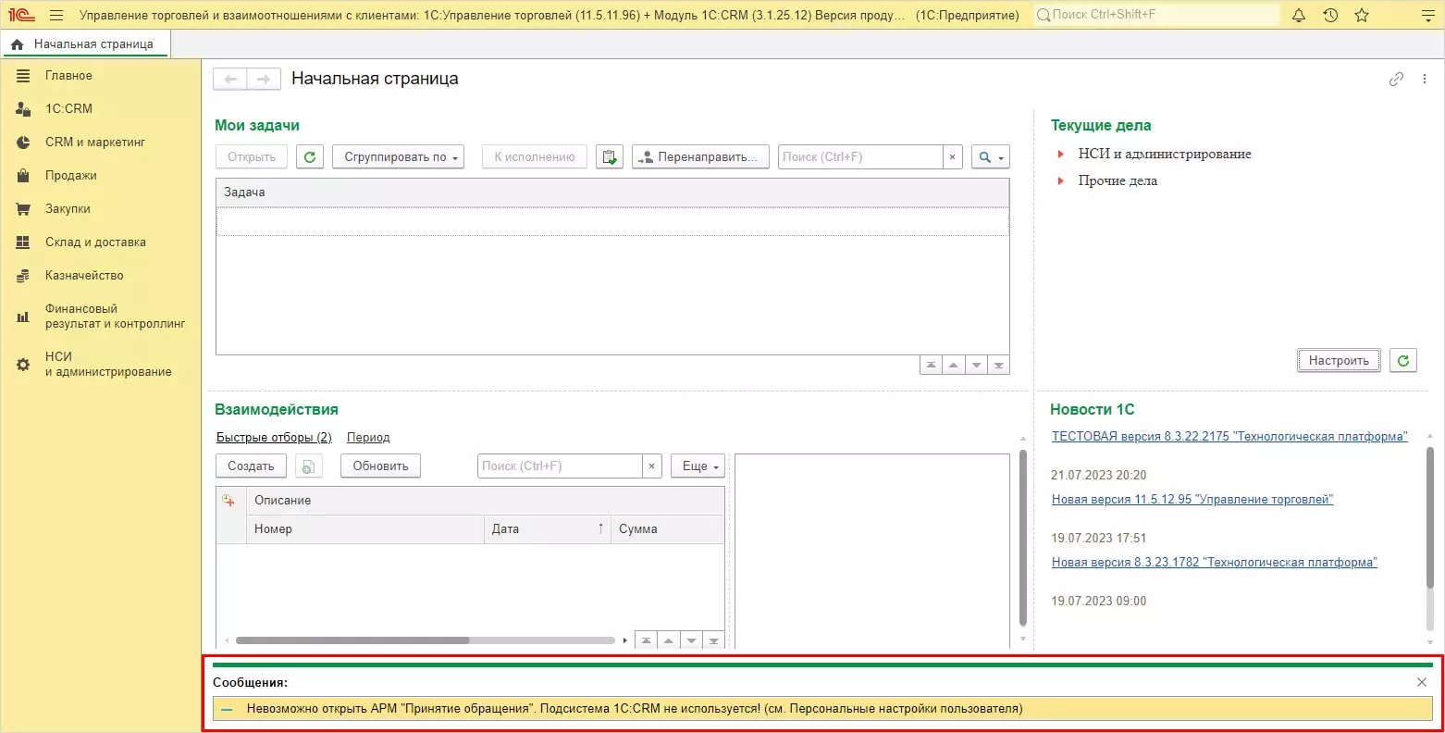
Task: Open the favorites star
Action: click(1362, 15)
